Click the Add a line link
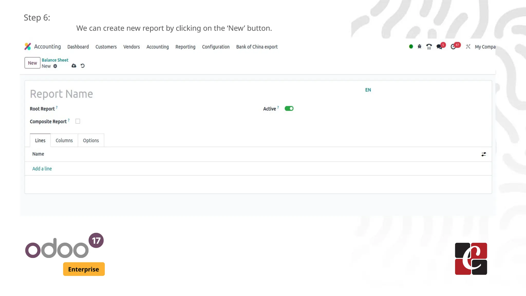Screen dimensions: 526x296 coord(42,169)
